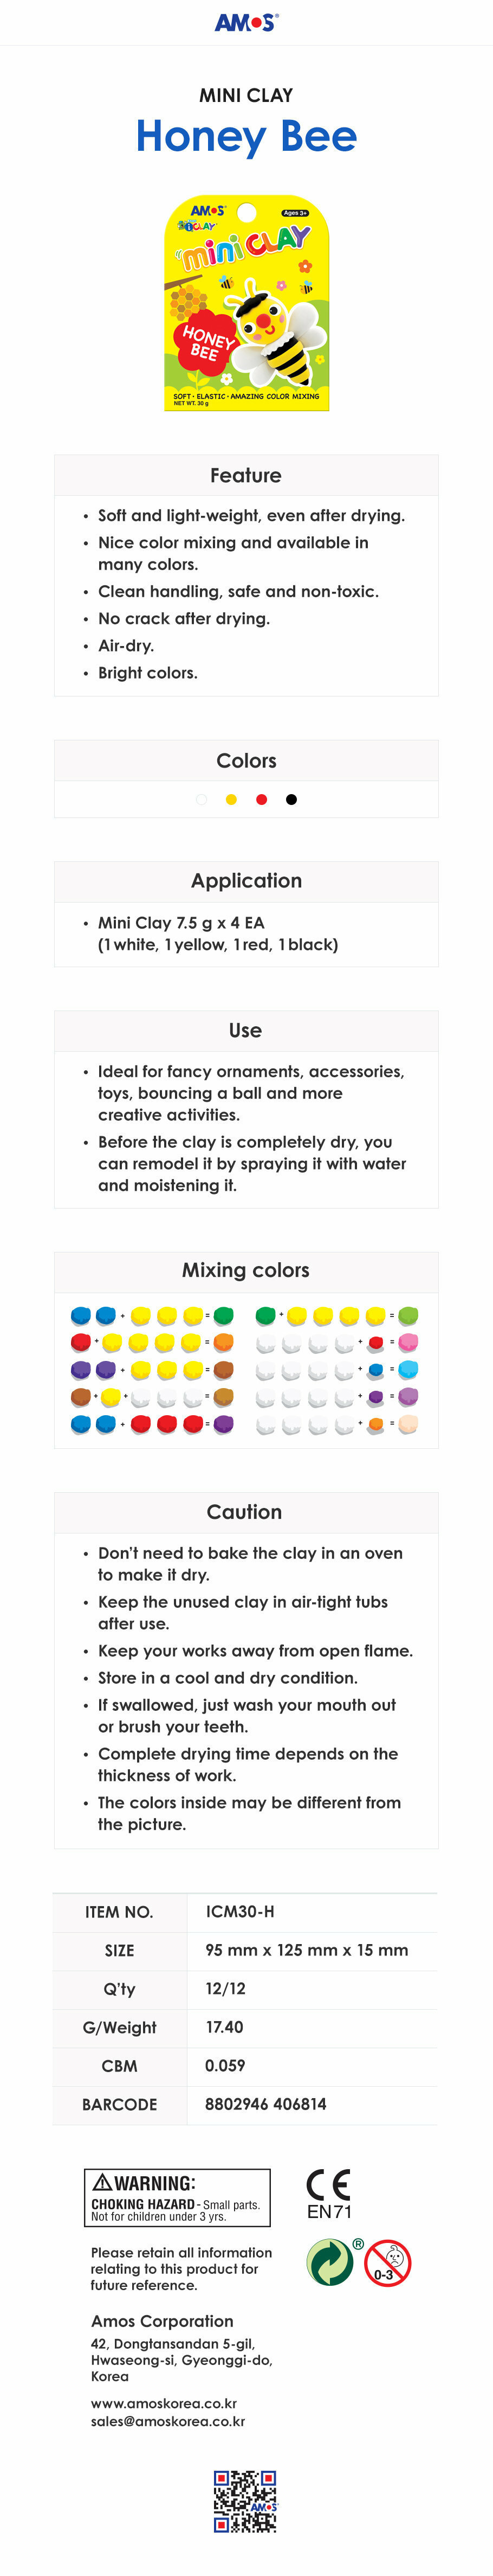Select the yellow color dot under Colors
Screen dimensions: 493x2576
[231, 799]
